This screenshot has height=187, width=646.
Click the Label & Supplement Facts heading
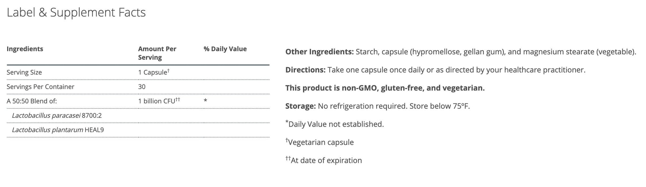click(x=76, y=13)
